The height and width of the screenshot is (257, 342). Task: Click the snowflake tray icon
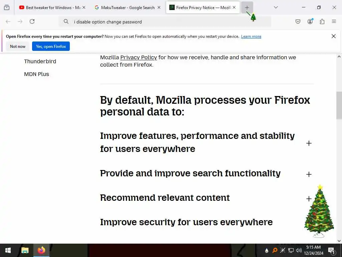(x=283, y=250)
